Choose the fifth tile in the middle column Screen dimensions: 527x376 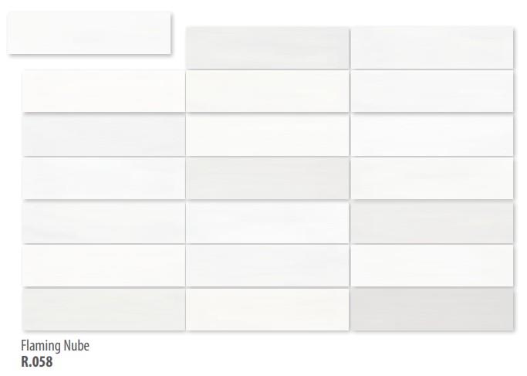coord(268,222)
